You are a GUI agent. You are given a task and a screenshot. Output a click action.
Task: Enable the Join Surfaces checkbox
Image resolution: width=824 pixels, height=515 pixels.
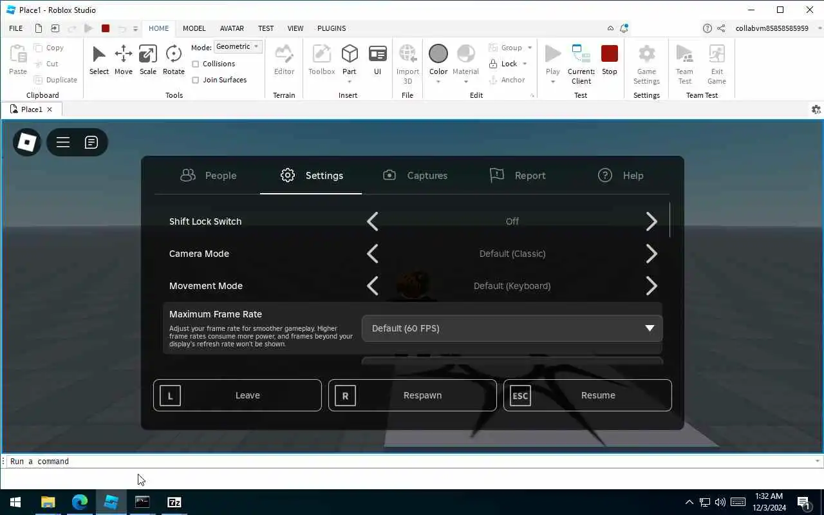click(196, 80)
